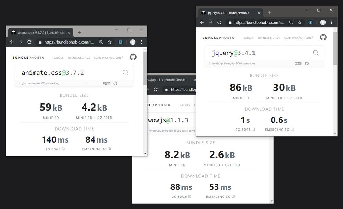Image resolution: width=343 pixels, height=209 pixels.
Task: Open Chrome's three-dot menu in the jquery window
Action: 331,22
